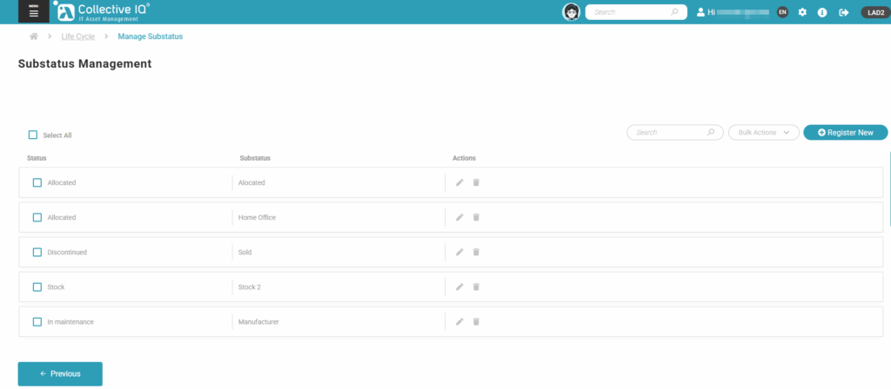Viewport: 891px width, 389px height.
Task: Go to Life Cycle breadcrumb
Action: (77, 36)
